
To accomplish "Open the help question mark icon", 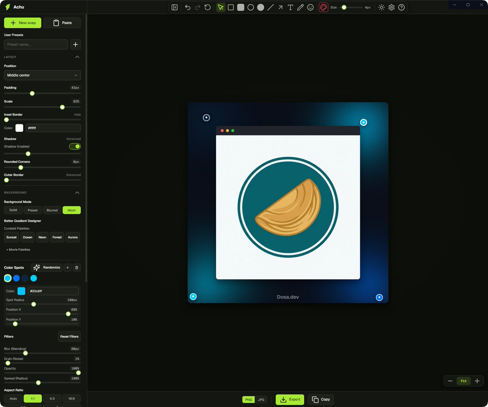I will [x=401, y=7].
